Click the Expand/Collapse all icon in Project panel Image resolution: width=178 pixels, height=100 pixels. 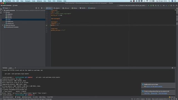point(39,8)
